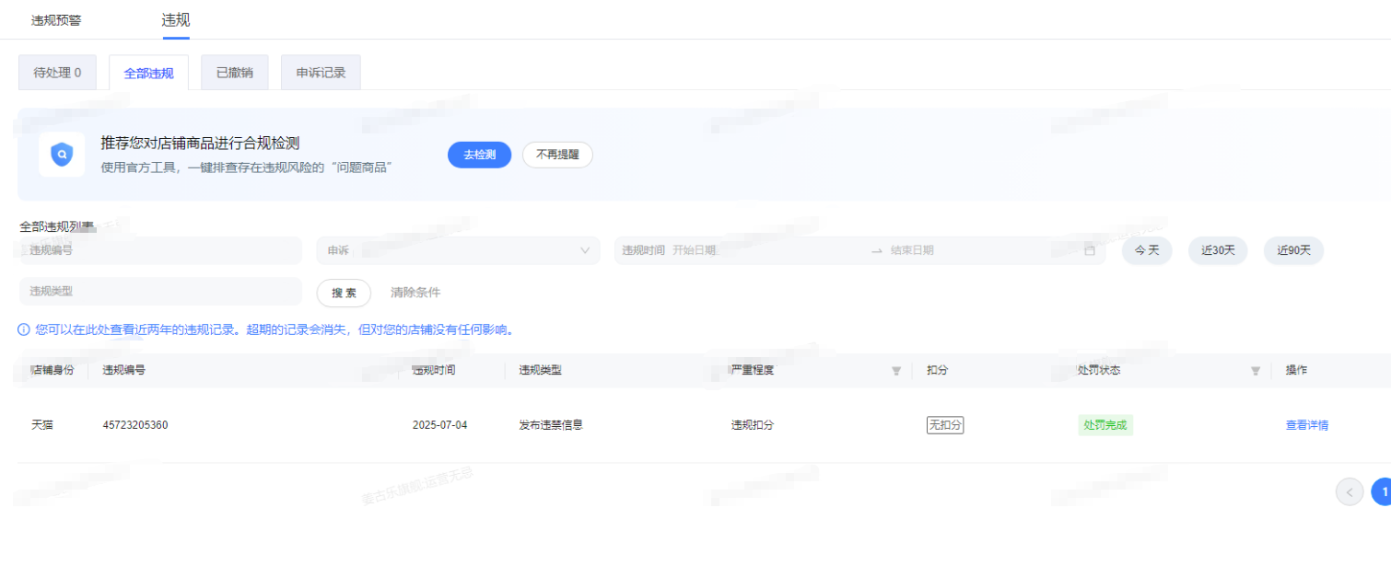Focus the 违规编号 input field
Image resolution: width=1391 pixels, height=577 pixels.
[x=160, y=250]
